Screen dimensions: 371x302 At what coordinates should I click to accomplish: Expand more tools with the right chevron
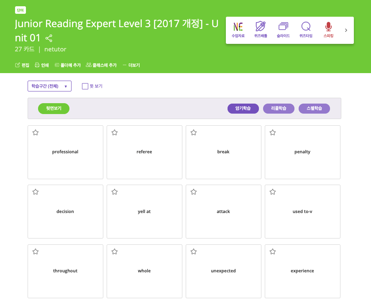(x=345, y=30)
